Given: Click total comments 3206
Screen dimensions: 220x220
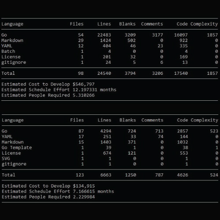Looking at the screenshot, I should coord(158,73).
